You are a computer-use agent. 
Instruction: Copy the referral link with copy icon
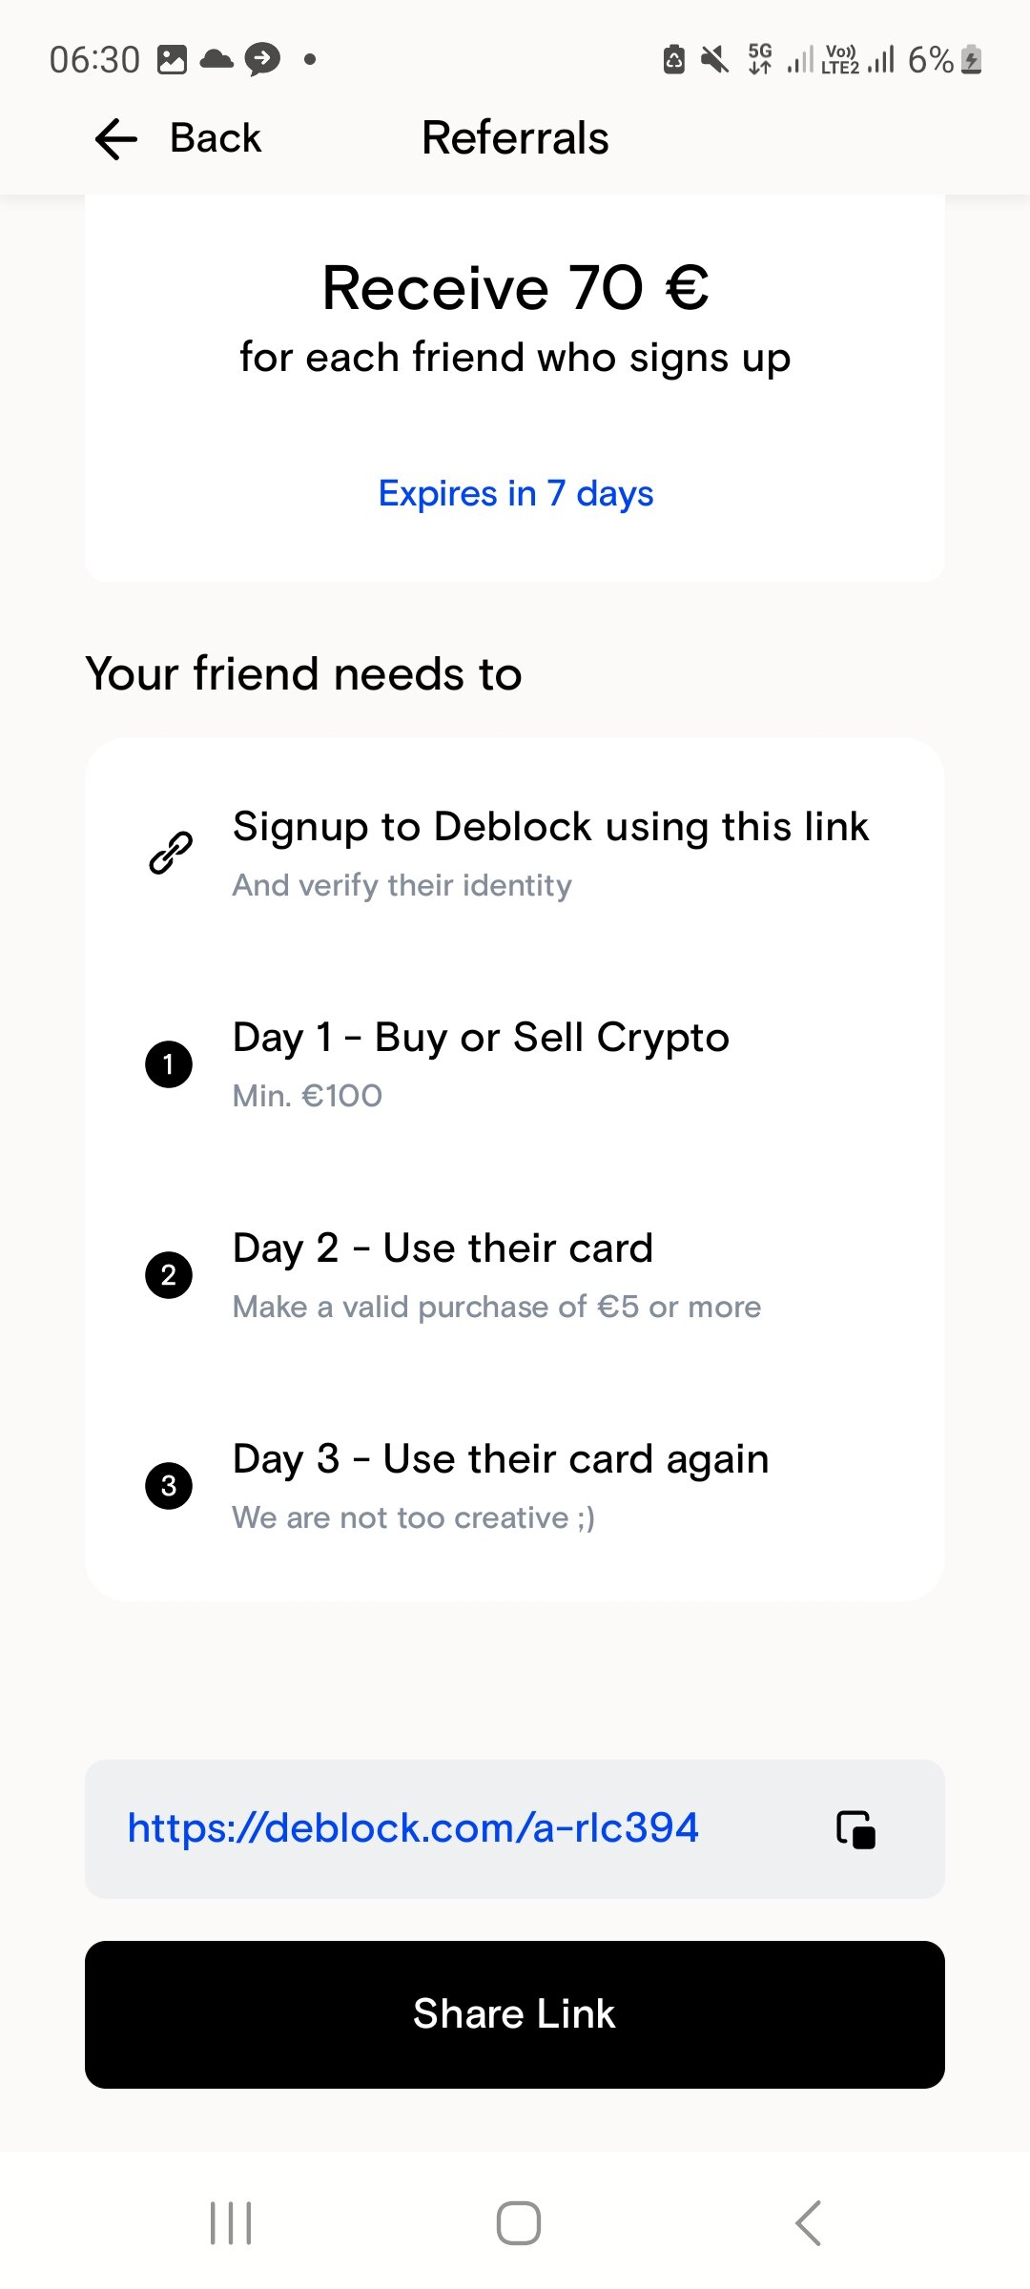click(x=855, y=1829)
